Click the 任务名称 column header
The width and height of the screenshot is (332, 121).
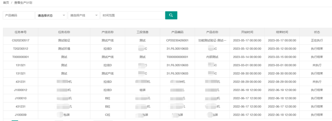[64, 32]
